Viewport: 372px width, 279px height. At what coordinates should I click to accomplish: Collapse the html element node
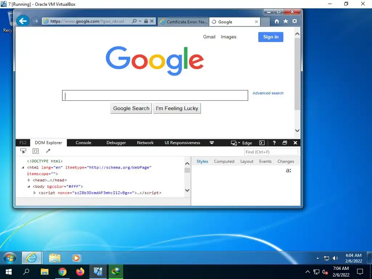coord(23,167)
